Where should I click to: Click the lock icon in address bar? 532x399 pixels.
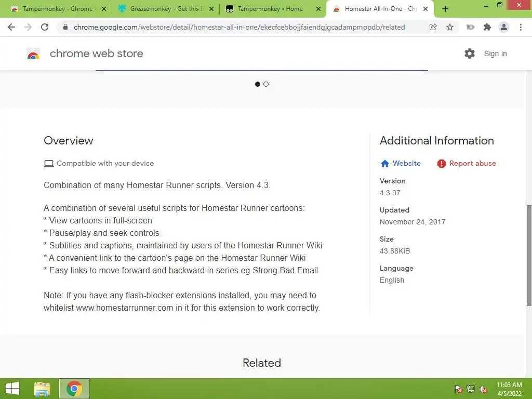pyautogui.click(x=65, y=27)
